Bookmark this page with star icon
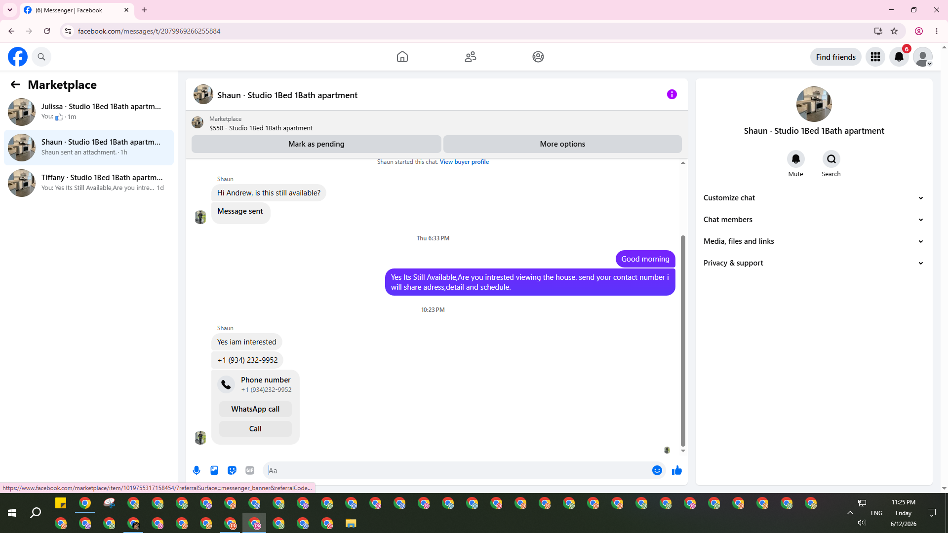 pyautogui.click(x=894, y=31)
